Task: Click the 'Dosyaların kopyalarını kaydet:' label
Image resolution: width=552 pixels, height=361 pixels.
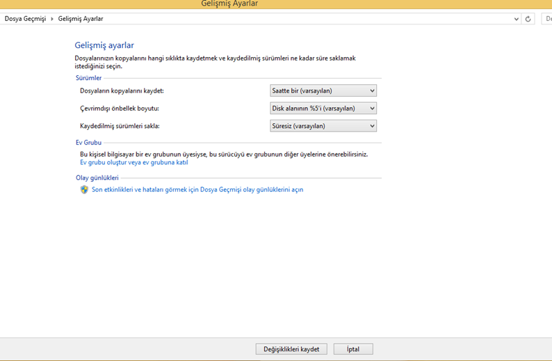Action: click(x=122, y=91)
